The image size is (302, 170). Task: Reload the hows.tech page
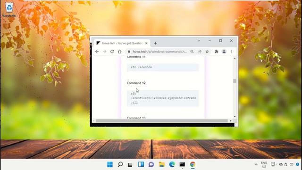click(112, 51)
